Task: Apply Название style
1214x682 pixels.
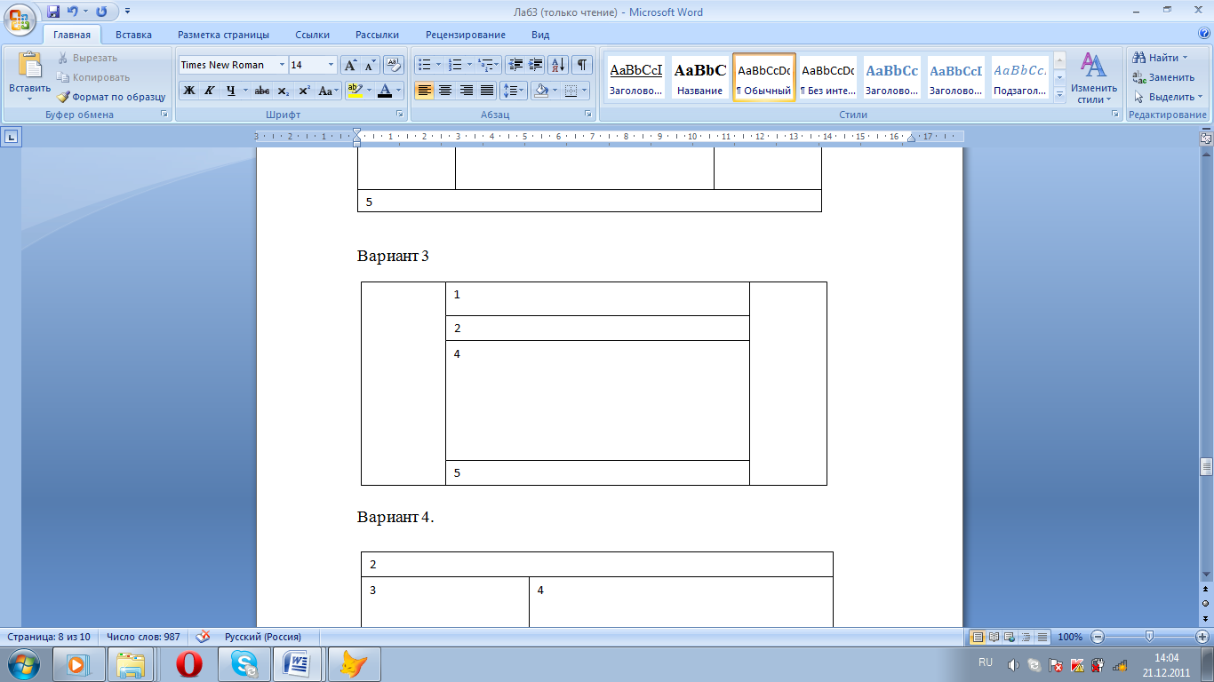Action: [x=699, y=78]
